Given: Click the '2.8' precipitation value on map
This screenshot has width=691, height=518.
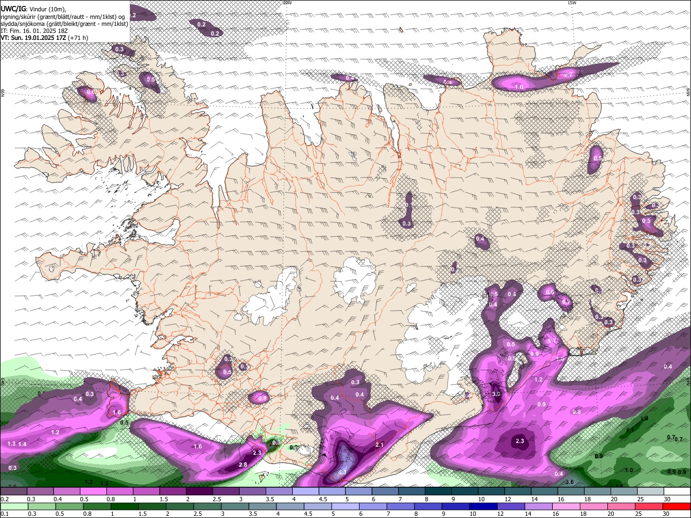Looking at the screenshot, I should click(x=243, y=465).
